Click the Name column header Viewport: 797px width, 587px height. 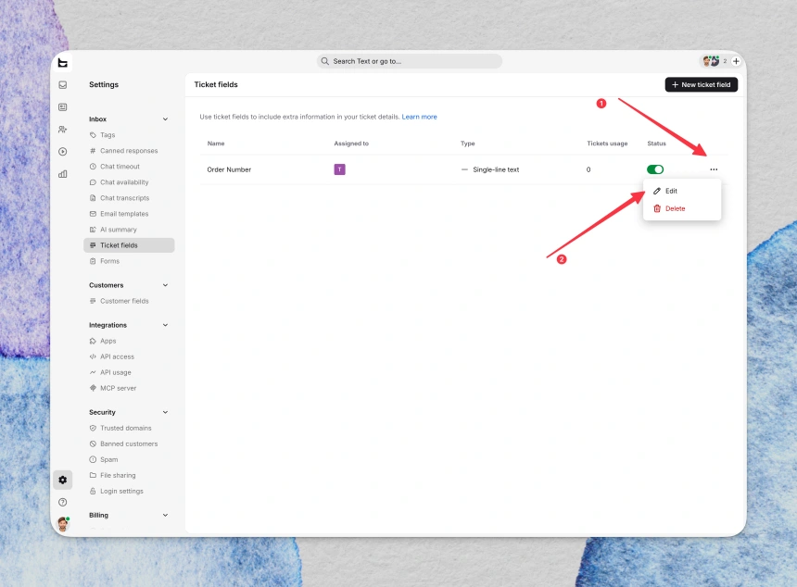216,144
